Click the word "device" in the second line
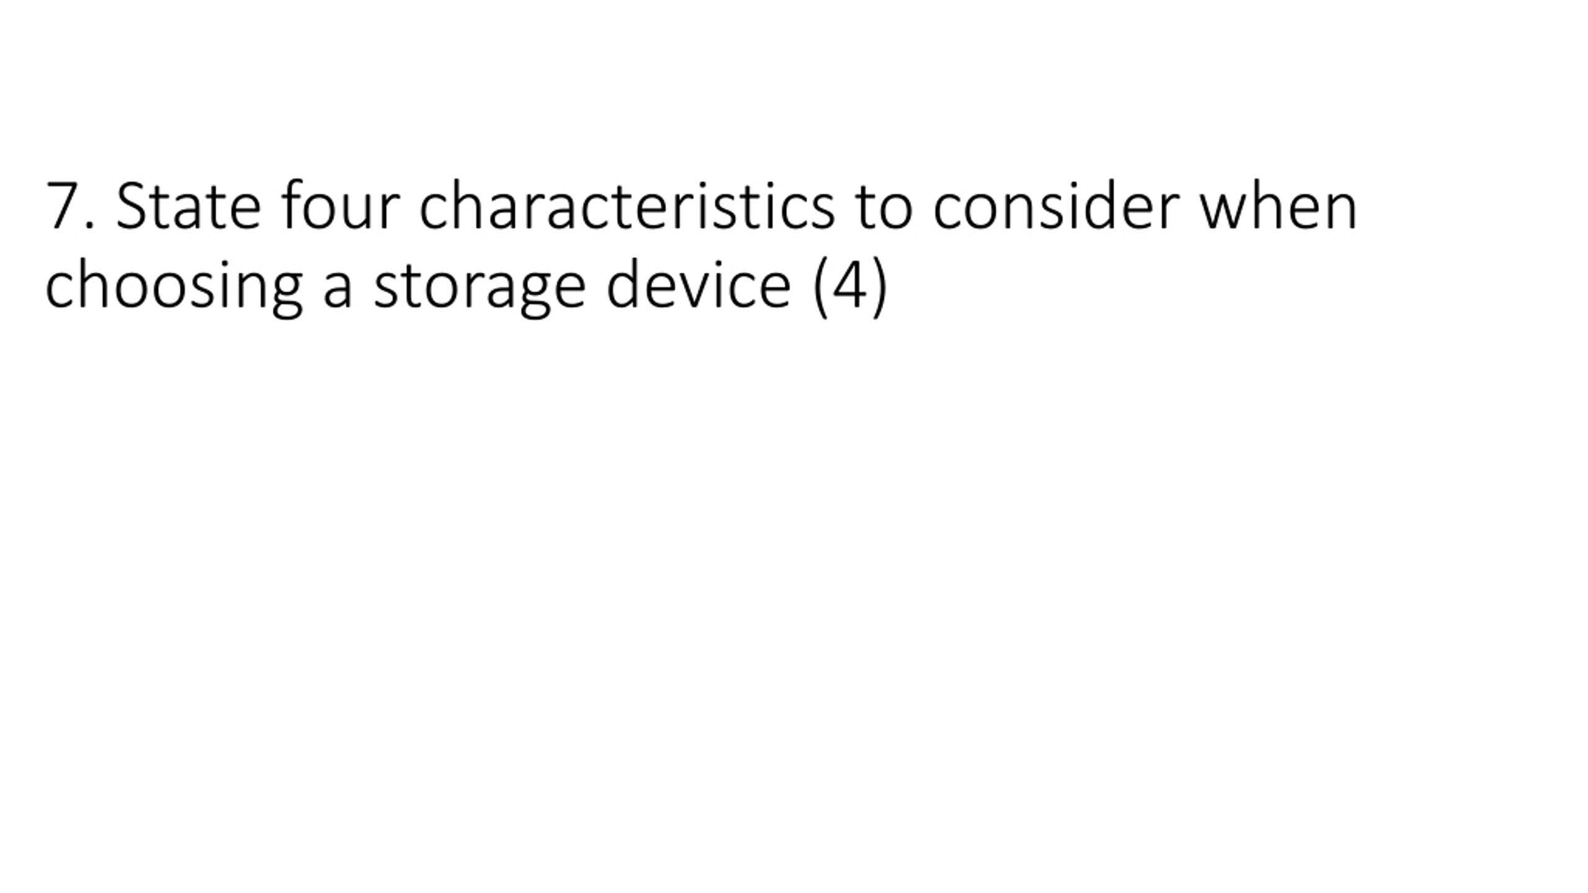Screen dimensions: 1588x893 [698, 283]
